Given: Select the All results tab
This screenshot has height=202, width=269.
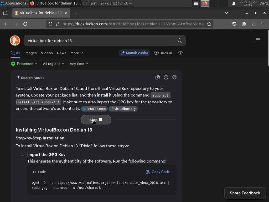Looking at the screenshot, I should (15, 53).
